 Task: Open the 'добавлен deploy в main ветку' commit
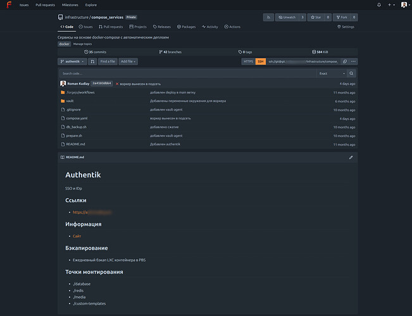[x=173, y=92]
